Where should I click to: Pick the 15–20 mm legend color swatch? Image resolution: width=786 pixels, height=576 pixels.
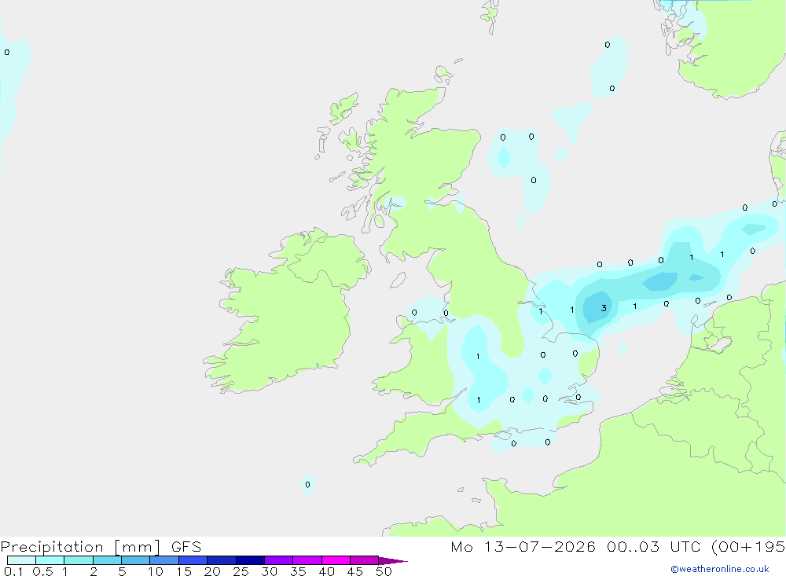tap(193, 560)
